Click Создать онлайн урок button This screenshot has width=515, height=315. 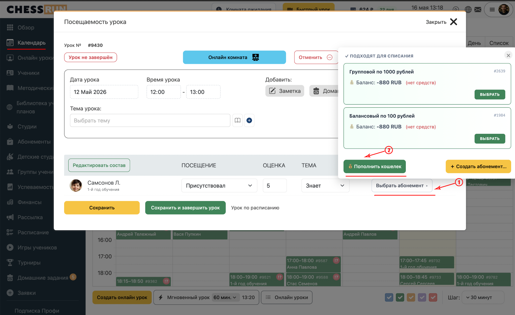[122, 297]
